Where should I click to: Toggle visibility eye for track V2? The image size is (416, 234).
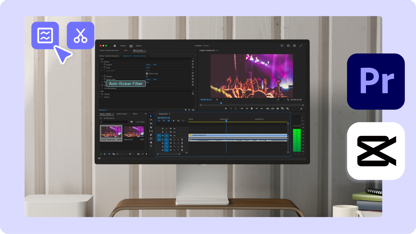click(174, 132)
